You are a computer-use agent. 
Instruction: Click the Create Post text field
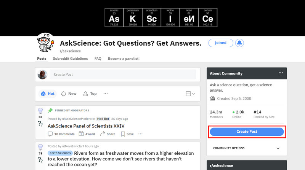coord(123,75)
